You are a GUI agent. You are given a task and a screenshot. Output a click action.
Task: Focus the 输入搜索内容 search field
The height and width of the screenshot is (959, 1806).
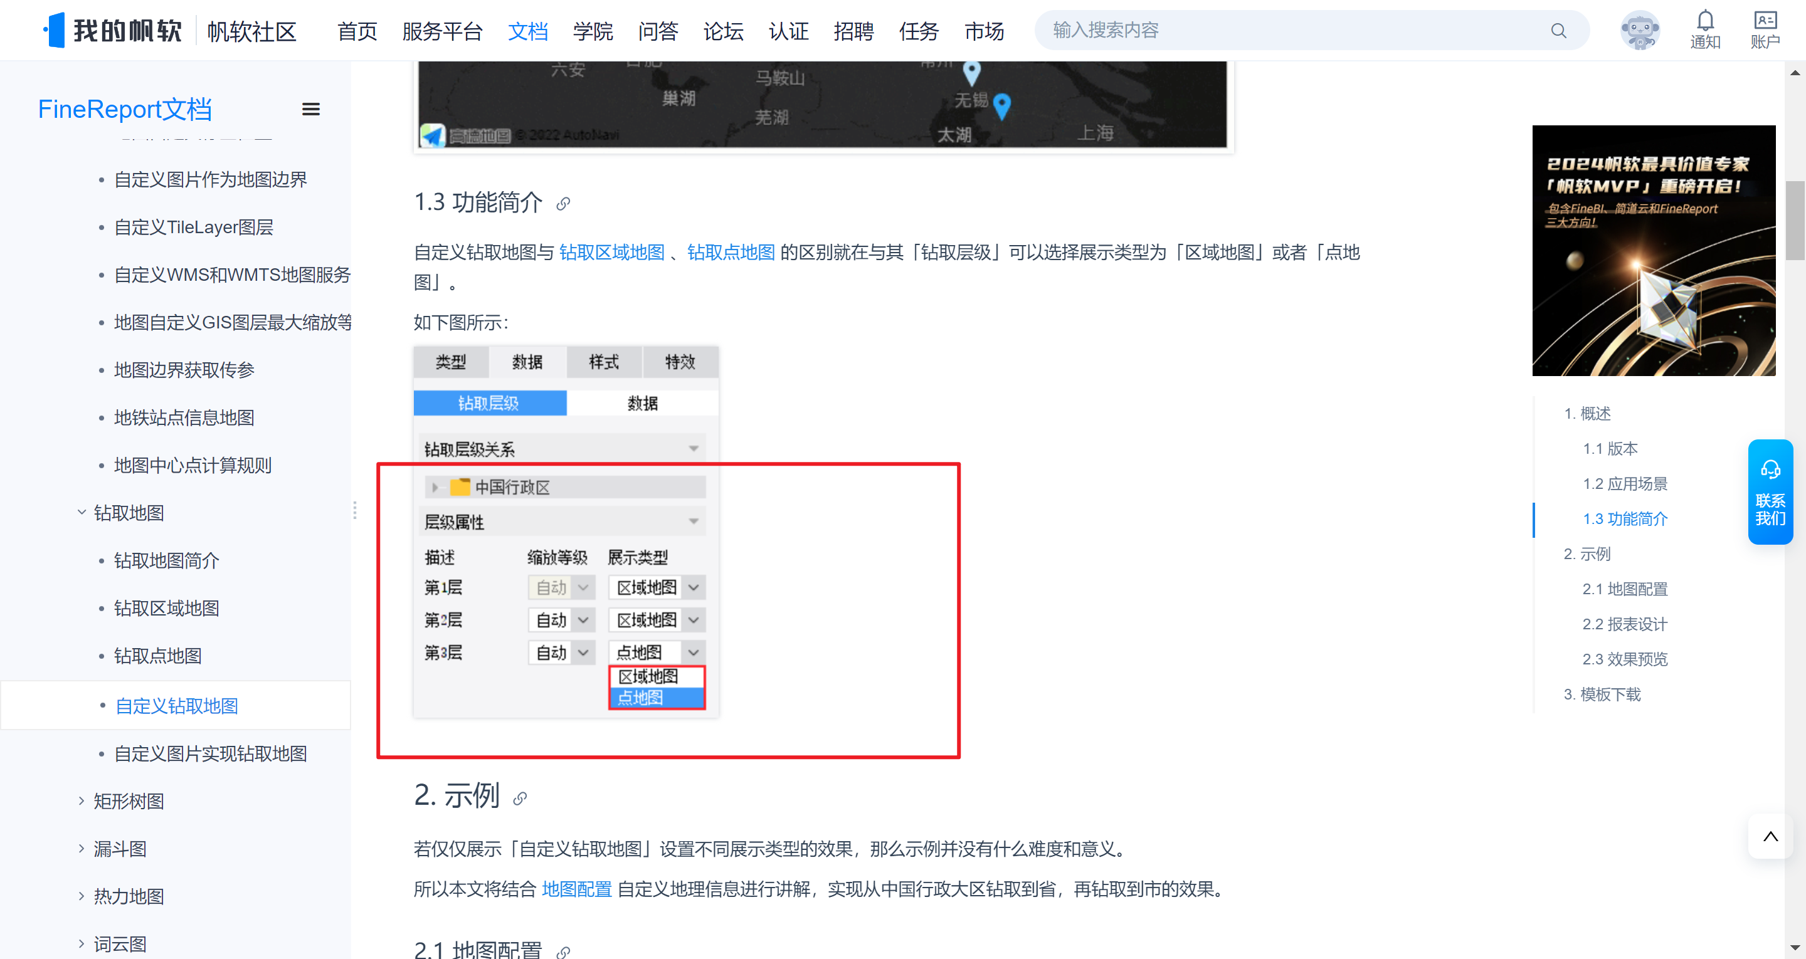click(1297, 30)
